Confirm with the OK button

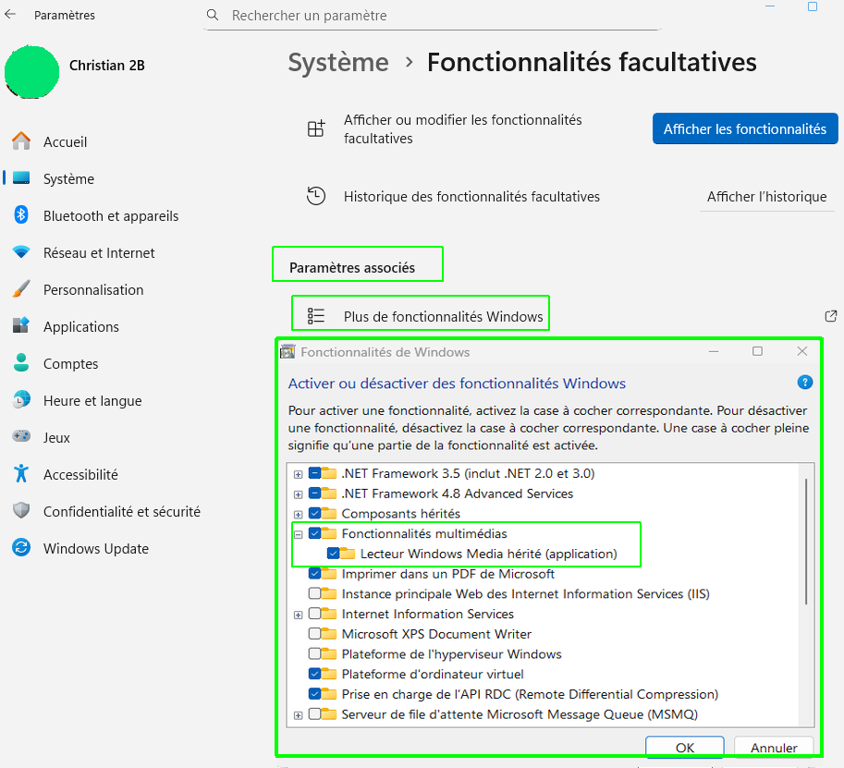(685, 747)
